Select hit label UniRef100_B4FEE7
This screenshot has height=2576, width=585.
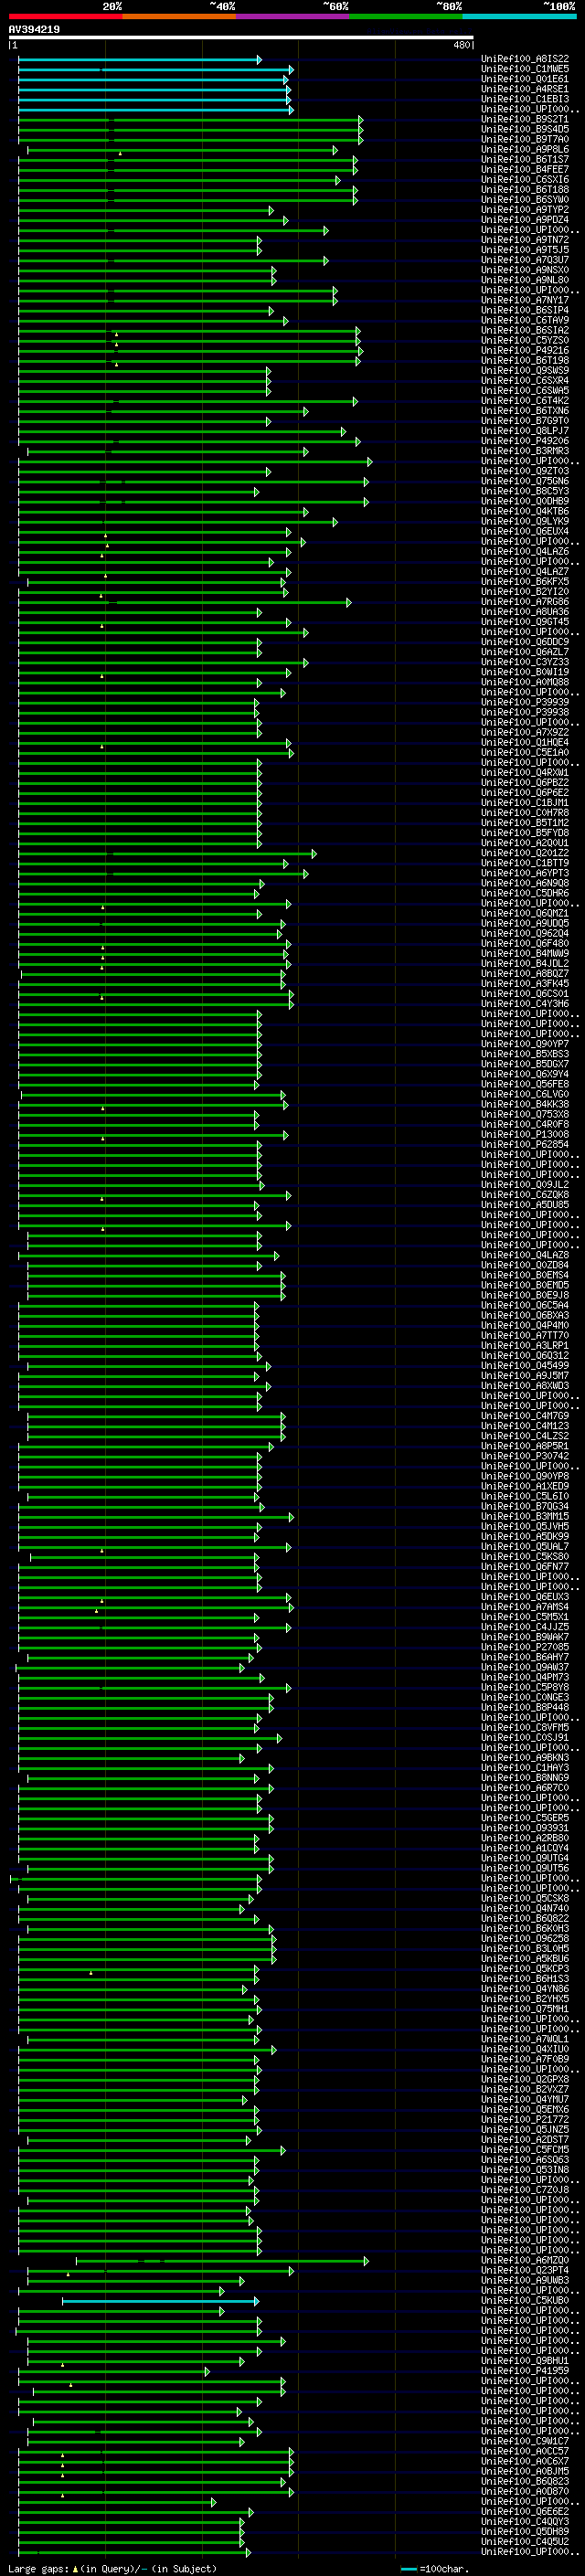pyautogui.click(x=525, y=169)
